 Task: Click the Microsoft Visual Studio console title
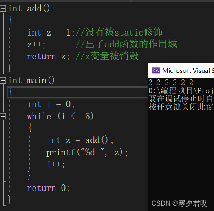pos(188,71)
